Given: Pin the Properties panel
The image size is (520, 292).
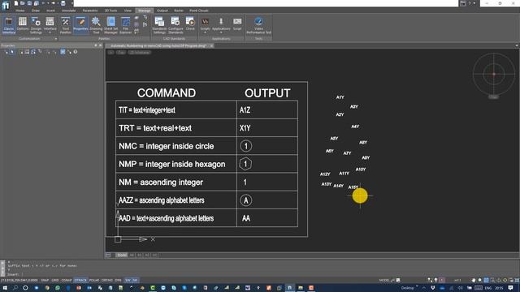Looking at the screenshot, I should (96, 45).
